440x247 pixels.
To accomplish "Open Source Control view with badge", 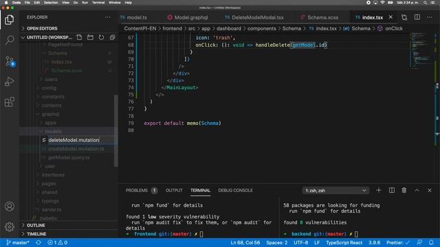I will pos(10,61).
